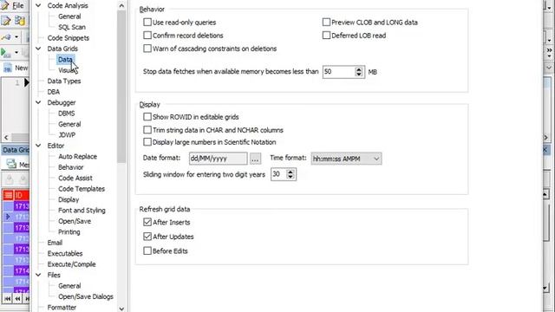Select the Printing tree item
The width and height of the screenshot is (555, 312).
[69, 232]
